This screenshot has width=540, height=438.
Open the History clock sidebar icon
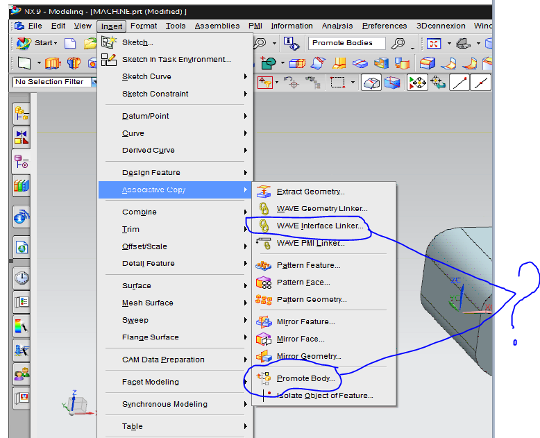click(x=22, y=278)
